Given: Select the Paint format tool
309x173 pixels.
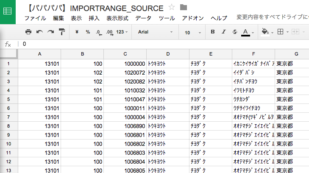Looking at the screenshot, I should 62,32.
